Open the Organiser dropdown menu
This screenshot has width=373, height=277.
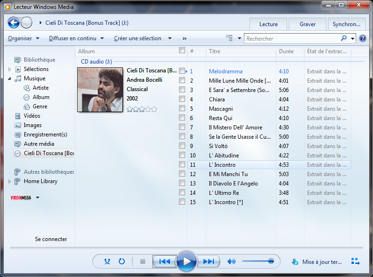coord(23,38)
